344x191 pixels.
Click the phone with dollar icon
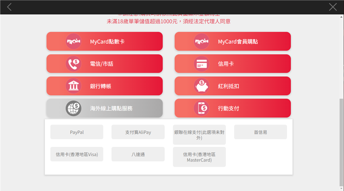pos(74,64)
